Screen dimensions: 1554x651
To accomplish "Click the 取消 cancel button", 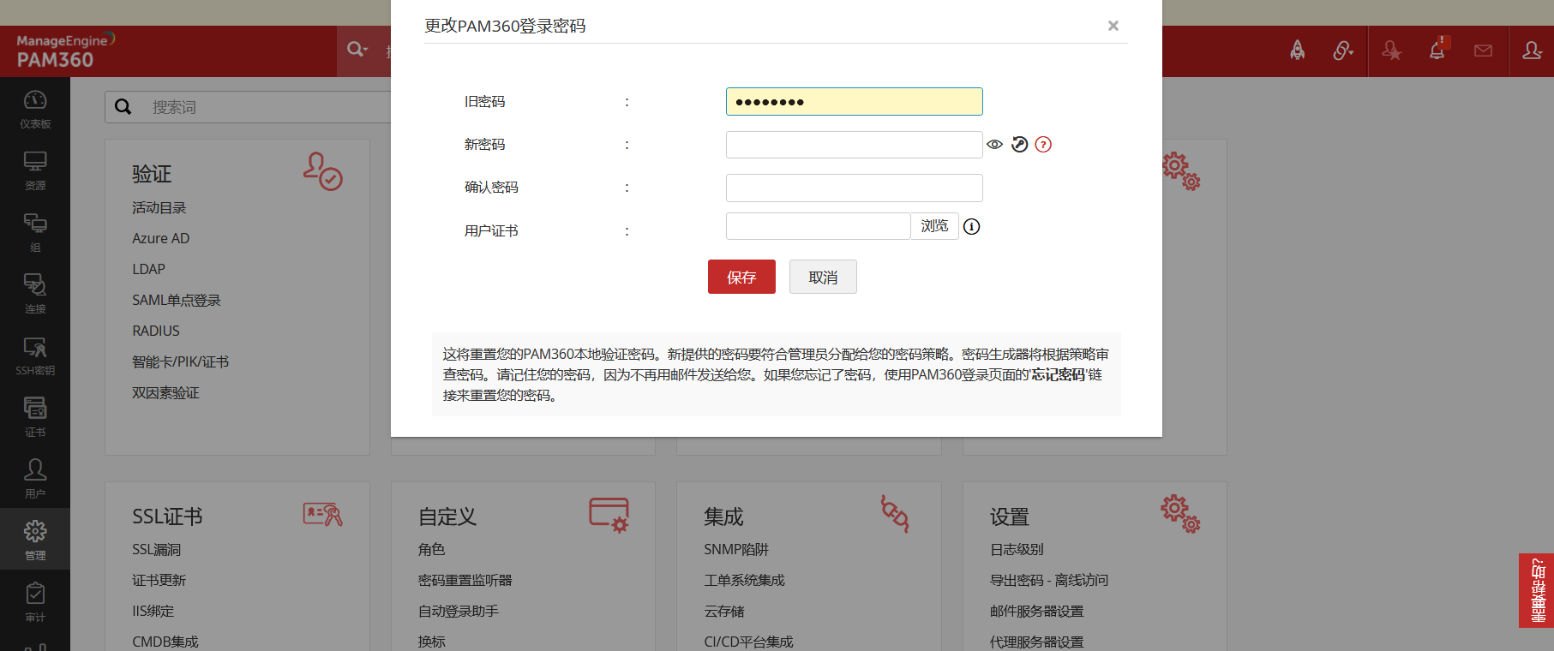I will tap(823, 277).
